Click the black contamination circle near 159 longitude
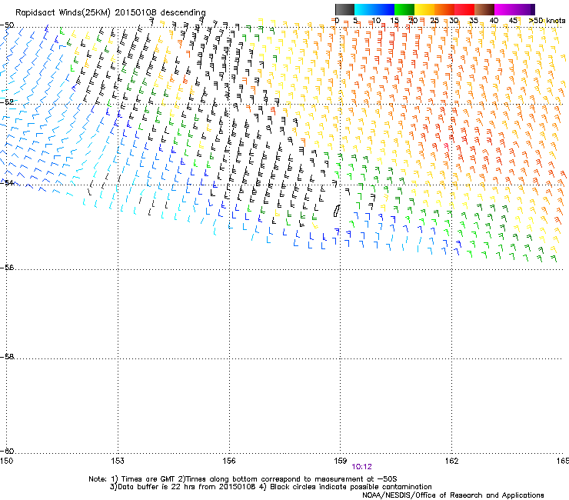569x500 pixels. (337, 211)
